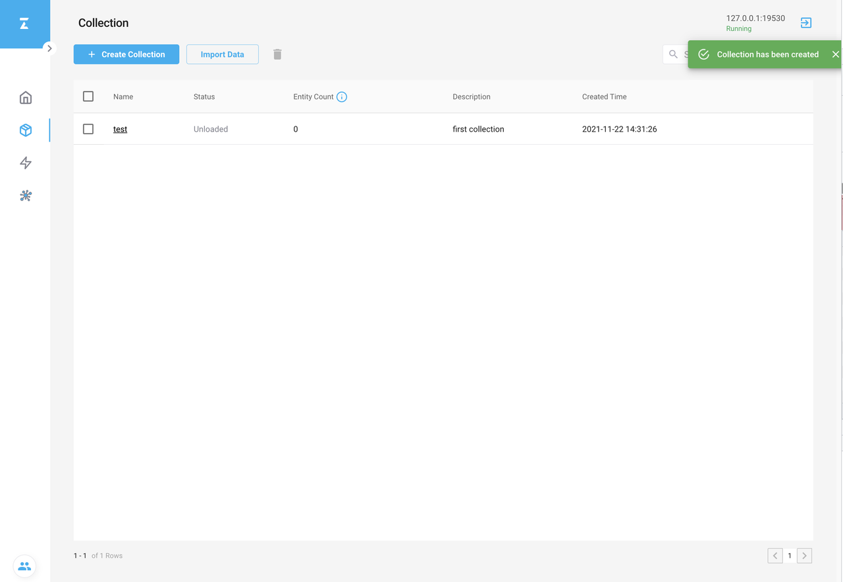The image size is (843, 582).
Task: Click the logout icon beside server address
Action: pos(805,23)
